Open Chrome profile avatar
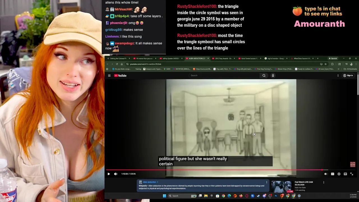The image size is (359, 202). coord(351,64)
